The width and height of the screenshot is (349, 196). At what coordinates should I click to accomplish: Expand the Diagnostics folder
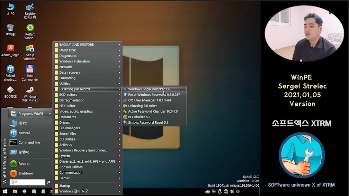[x=87, y=56]
